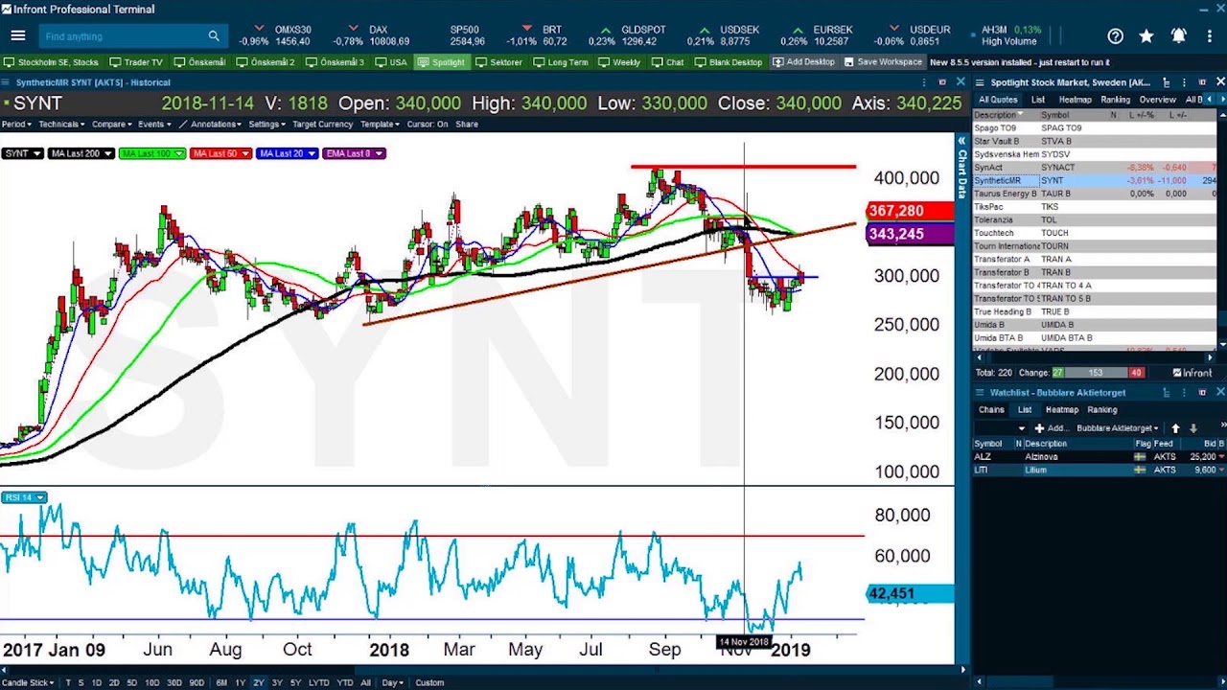This screenshot has width=1227, height=690.
Task: Open purple EMA Last 8 indicator tag
Action: [x=354, y=153]
